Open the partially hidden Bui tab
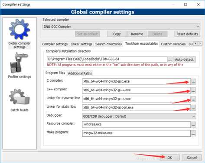 [x=190, y=44]
